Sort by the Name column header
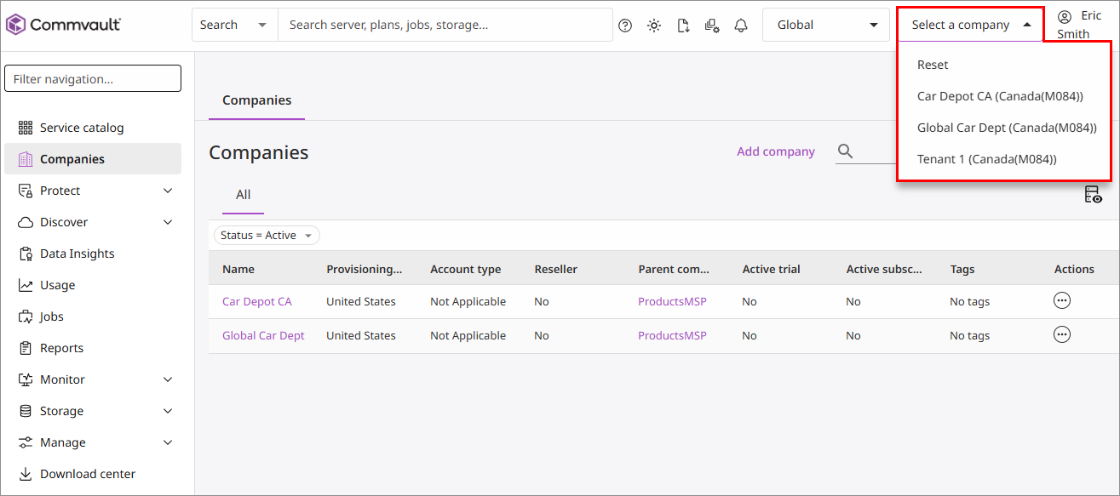Image resolution: width=1120 pixels, height=496 pixels. [x=238, y=269]
